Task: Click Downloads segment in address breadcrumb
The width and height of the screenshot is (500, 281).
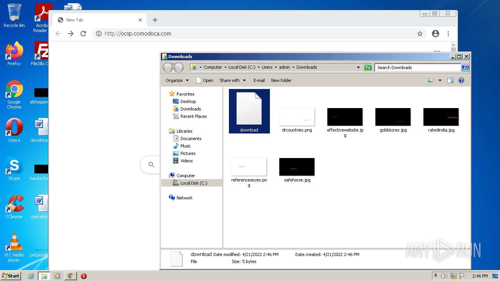Action: (307, 67)
